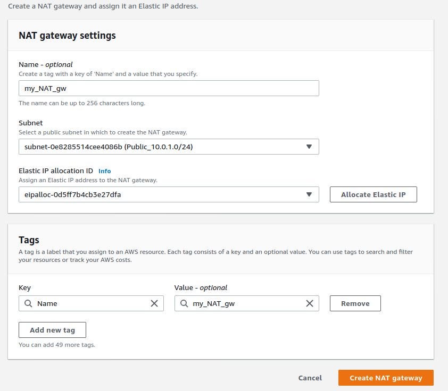The height and width of the screenshot is (391, 448).
Task: Click inside the tag Value text input
Action: click(x=245, y=303)
